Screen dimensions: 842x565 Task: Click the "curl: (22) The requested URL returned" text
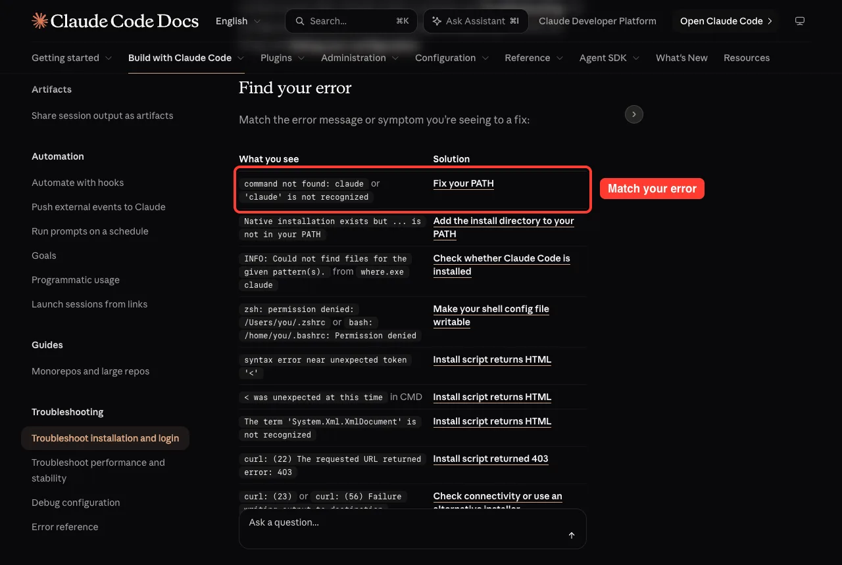tap(333, 459)
